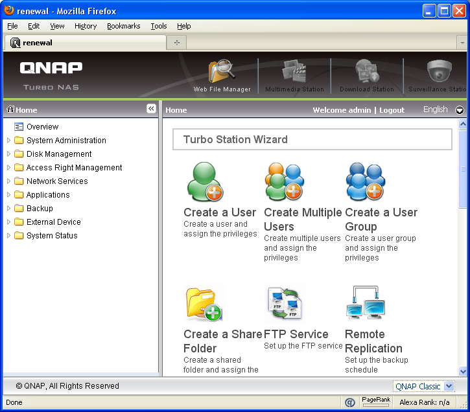Screen dimensions: 470x412
Task: Open the Edit menu
Action: pyautogui.click(x=34, y=27)
